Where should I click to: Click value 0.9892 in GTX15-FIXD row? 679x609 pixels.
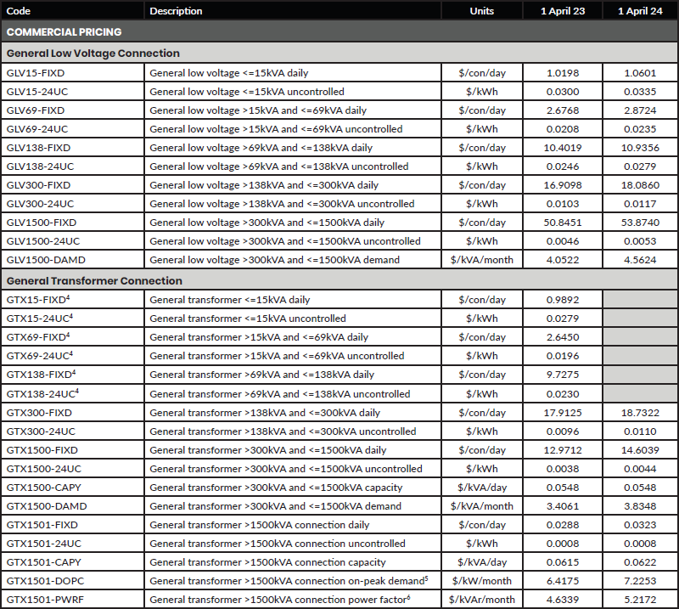click(563, 300)
